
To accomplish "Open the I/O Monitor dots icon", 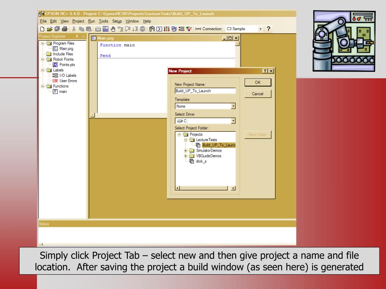I will [x=167, y=29].
